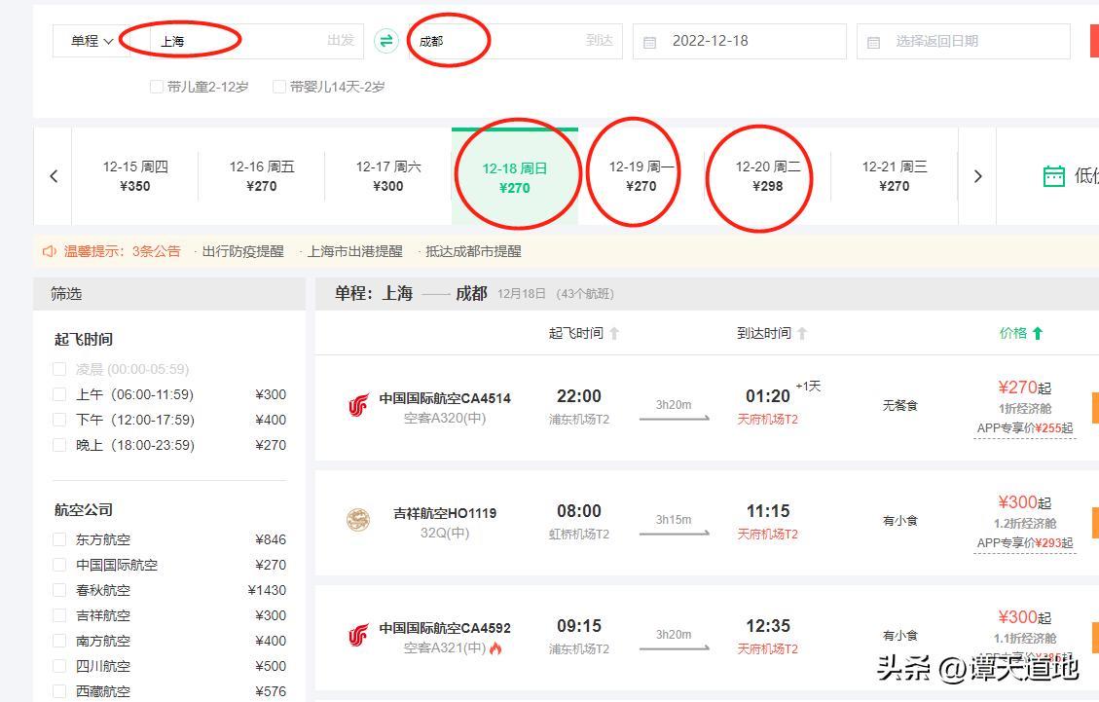
Task: Show earlier dates with left chevron
Action: pos(54,176)
